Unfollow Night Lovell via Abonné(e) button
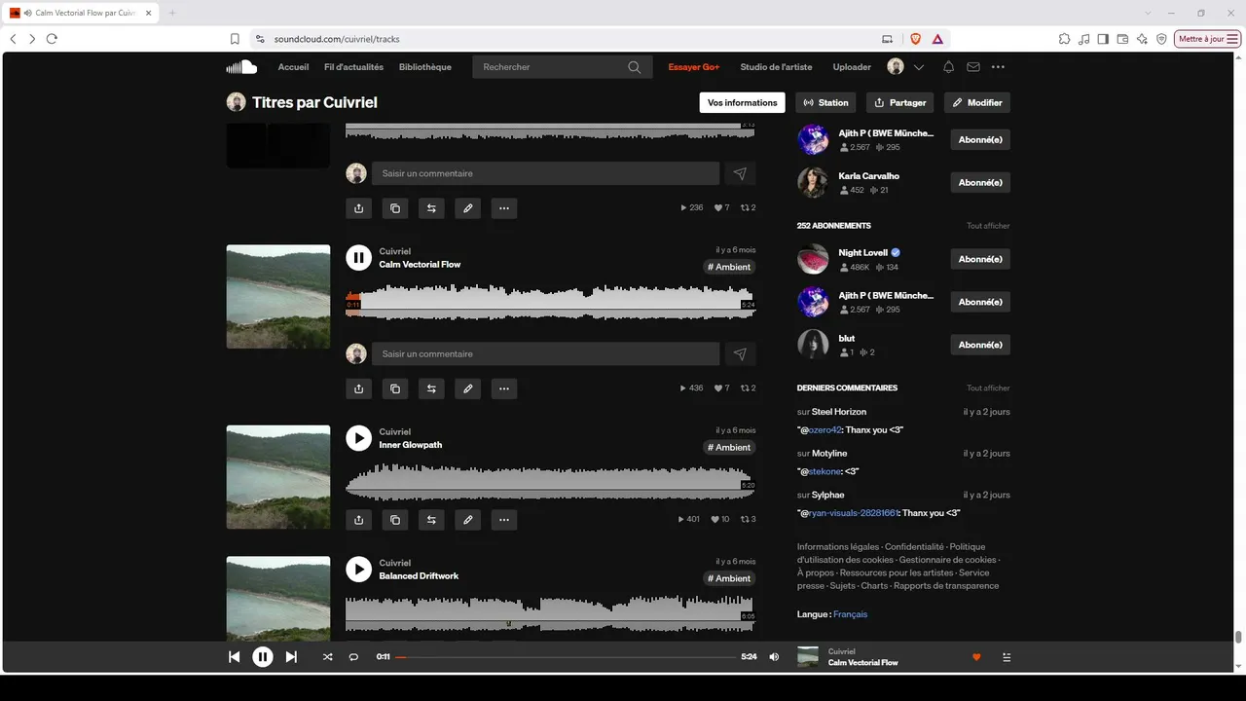This screenshot has height=701, width=1246. [x=980, y=259]
